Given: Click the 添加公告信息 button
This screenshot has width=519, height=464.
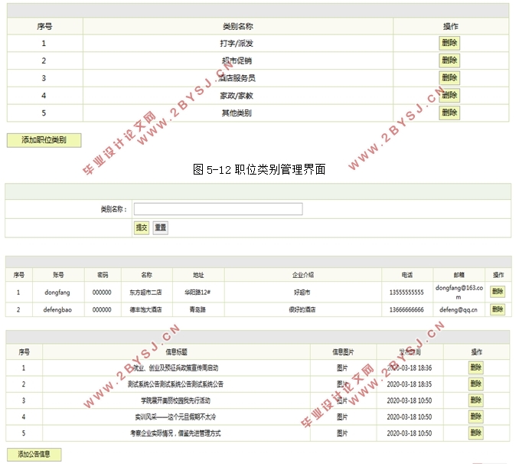Looking at the screenshot, I should [x=34, y=454].
